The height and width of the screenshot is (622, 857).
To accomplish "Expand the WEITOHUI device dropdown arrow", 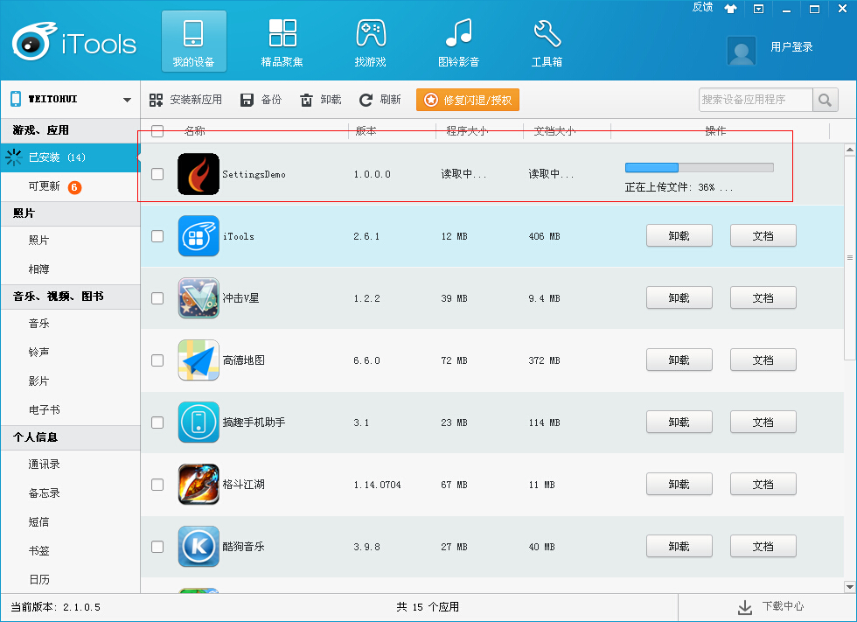I will click(128, 100).
